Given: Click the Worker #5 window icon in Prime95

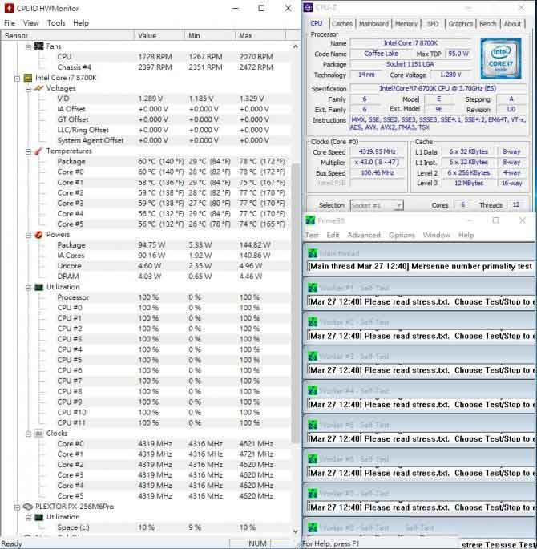Looking at the screenshot, I should [313, 425].
